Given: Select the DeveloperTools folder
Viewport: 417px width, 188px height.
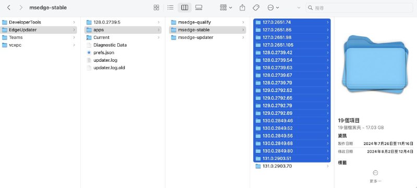Looking at the screenshot, I should coord(39,22).
